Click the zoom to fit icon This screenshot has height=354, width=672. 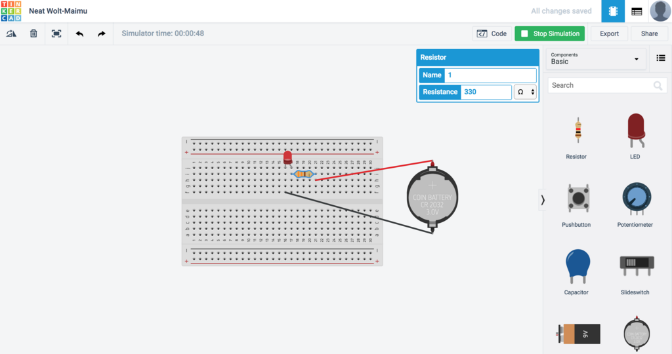click(56, 33)
